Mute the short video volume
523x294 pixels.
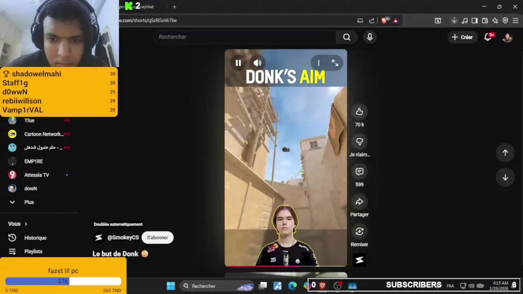257,63
